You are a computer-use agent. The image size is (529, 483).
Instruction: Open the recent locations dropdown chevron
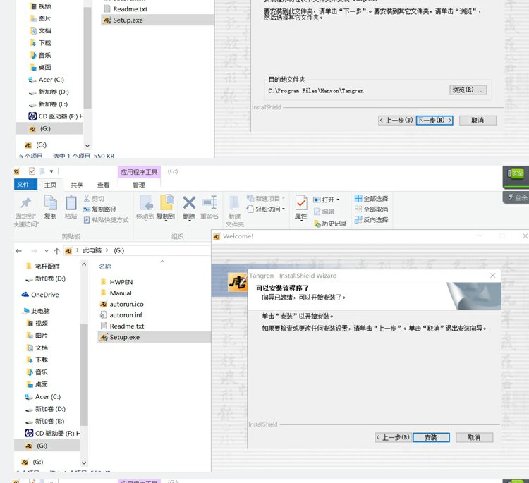coord(47,251)
